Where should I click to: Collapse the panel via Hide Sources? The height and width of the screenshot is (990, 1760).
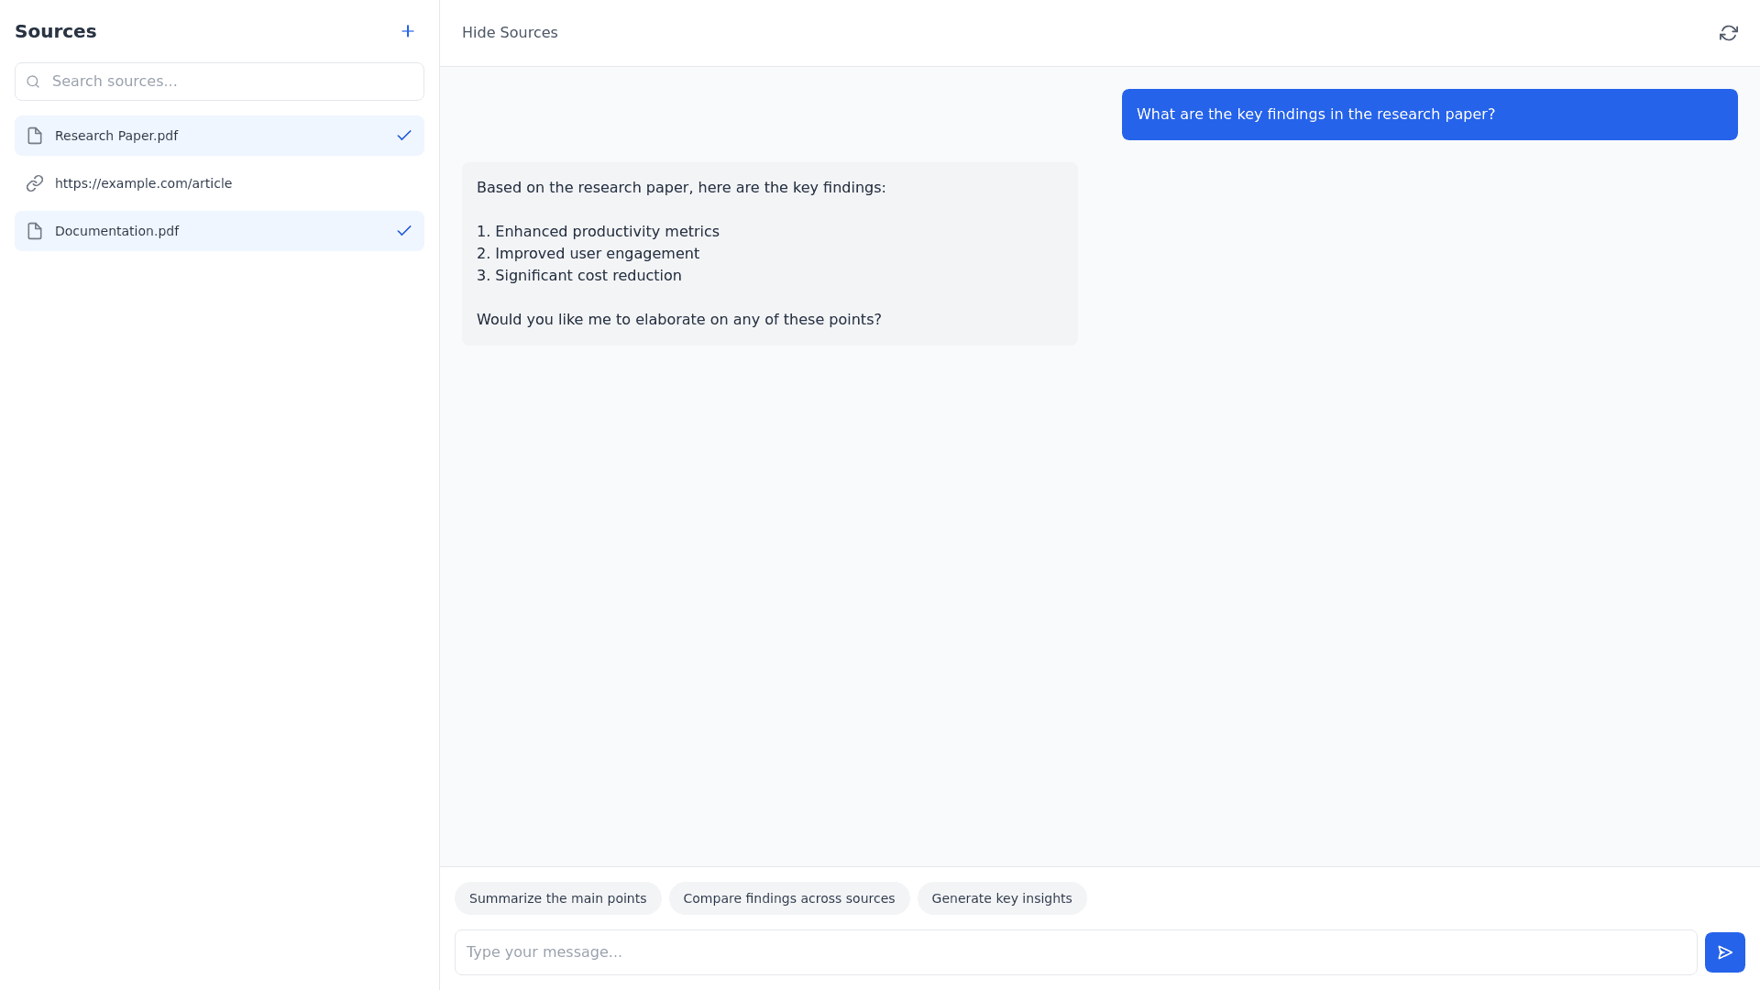point(510,33)
